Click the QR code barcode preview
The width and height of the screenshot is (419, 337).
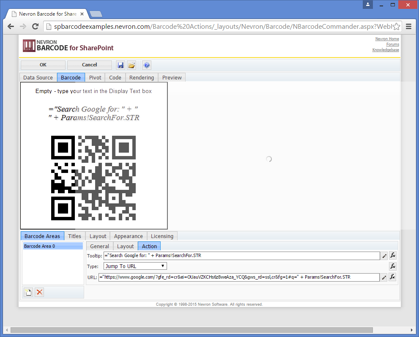93,178
